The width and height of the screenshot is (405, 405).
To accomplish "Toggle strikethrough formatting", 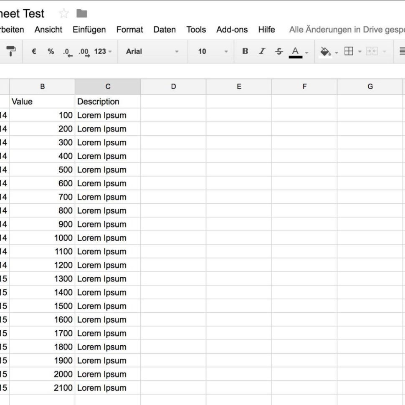I will [279, 51].
